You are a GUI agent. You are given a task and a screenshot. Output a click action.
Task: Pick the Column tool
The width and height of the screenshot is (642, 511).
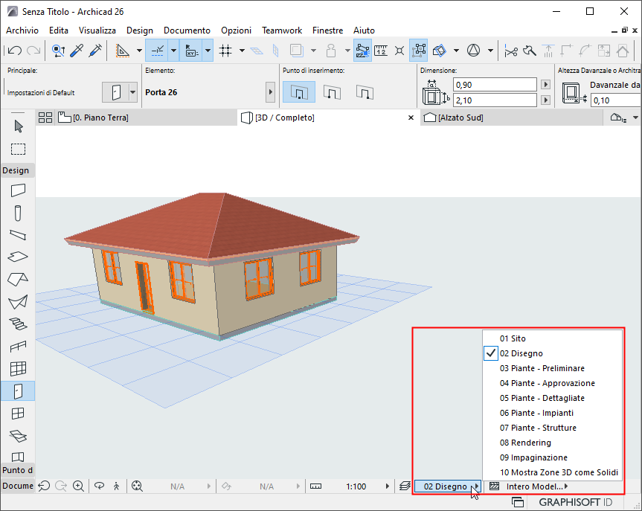[19, 213]
